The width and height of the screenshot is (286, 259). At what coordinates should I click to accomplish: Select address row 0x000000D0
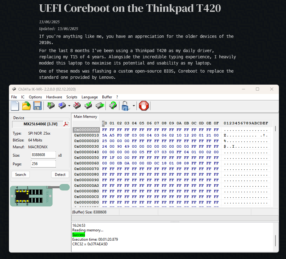click(87, 202)
